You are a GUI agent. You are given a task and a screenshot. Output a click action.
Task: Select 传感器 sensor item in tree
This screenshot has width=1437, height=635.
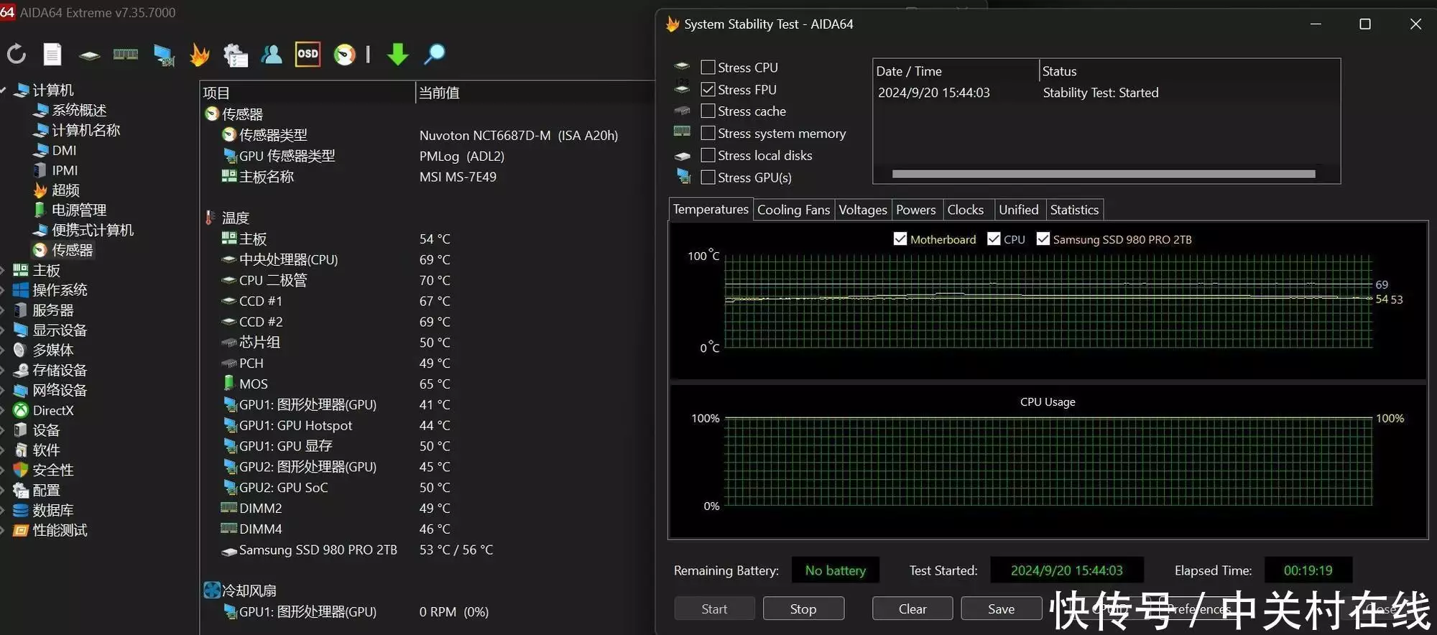[x=63, y=250]
